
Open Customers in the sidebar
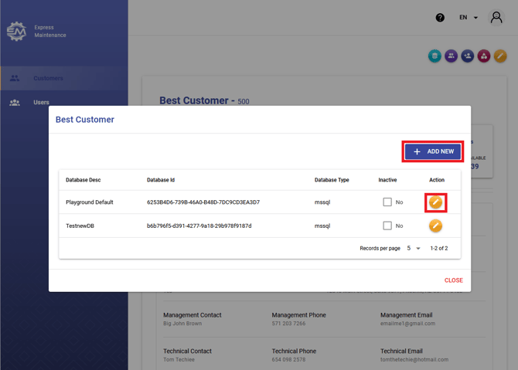coord(48,78)
